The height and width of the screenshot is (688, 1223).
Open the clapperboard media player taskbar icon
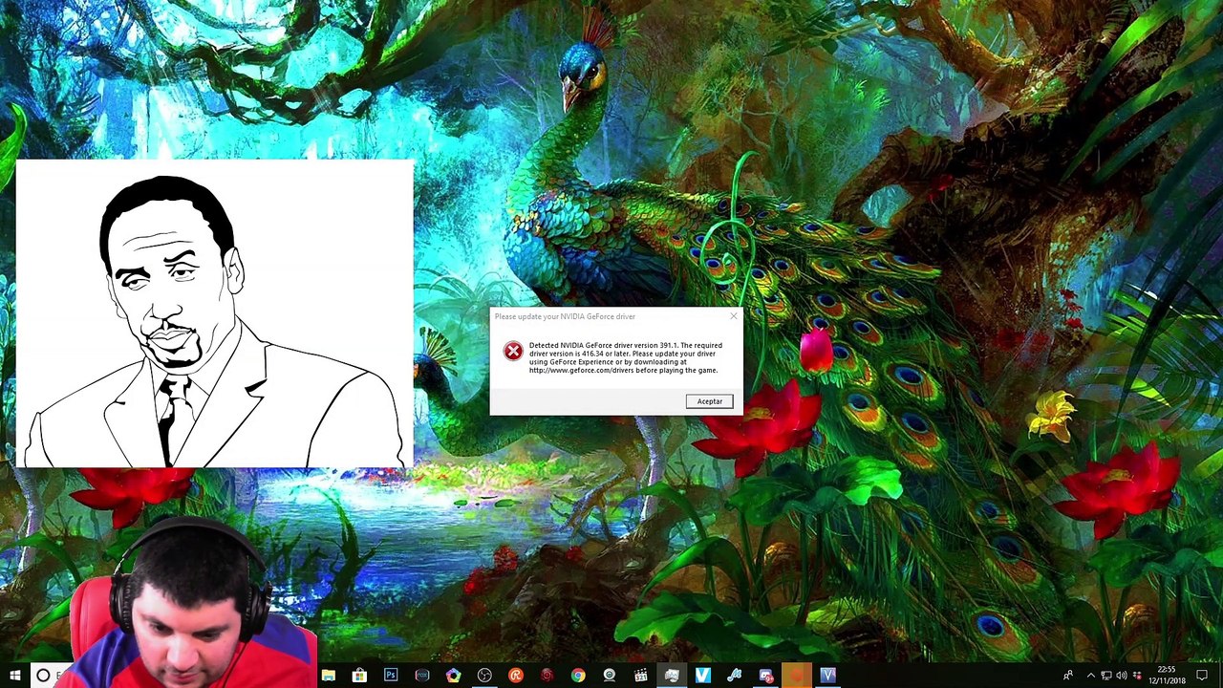click(x=640, y=676)
